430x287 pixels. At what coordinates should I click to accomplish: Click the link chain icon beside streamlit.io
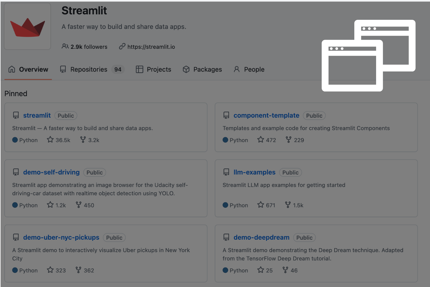pyautogui.click(x=123, y=46)
